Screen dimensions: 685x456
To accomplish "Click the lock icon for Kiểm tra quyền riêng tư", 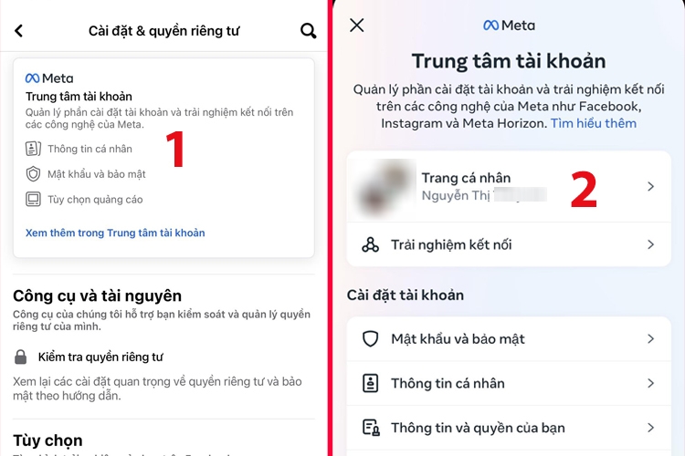I will 20,357.
